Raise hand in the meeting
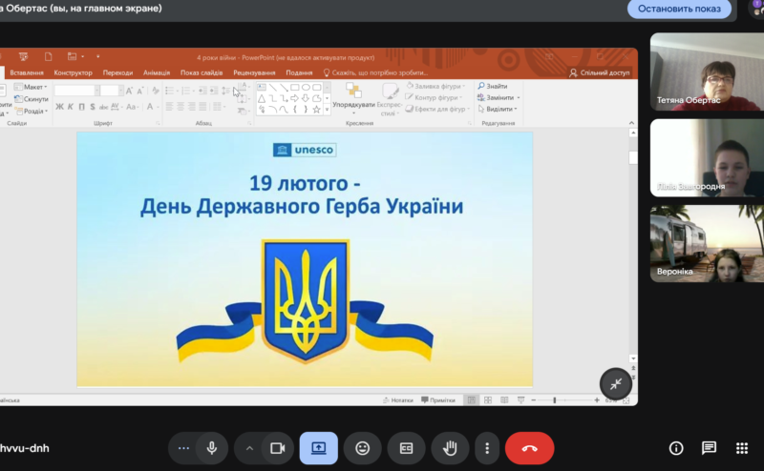 click(450, 448)
